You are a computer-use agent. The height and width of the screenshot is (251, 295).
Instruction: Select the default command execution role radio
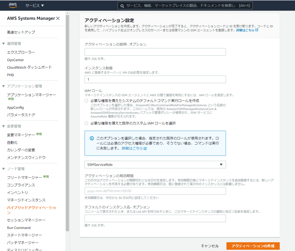(x=86, y=101)
